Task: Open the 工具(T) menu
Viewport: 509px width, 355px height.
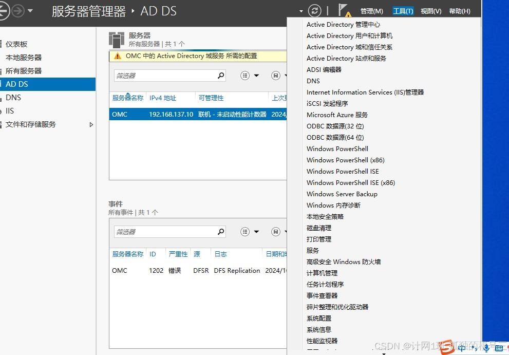Action: click(x=403, y=11)
